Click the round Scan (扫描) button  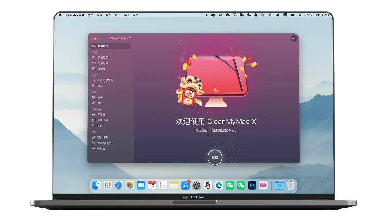coord(215,158)
